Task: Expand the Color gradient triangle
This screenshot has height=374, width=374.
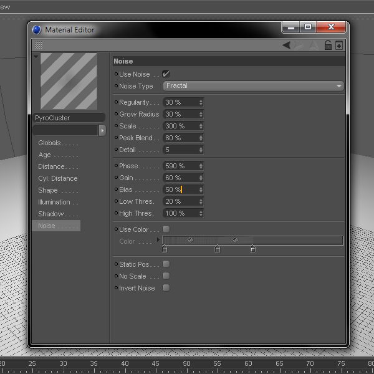Action: pyautogui.click(x=158, y=239)
